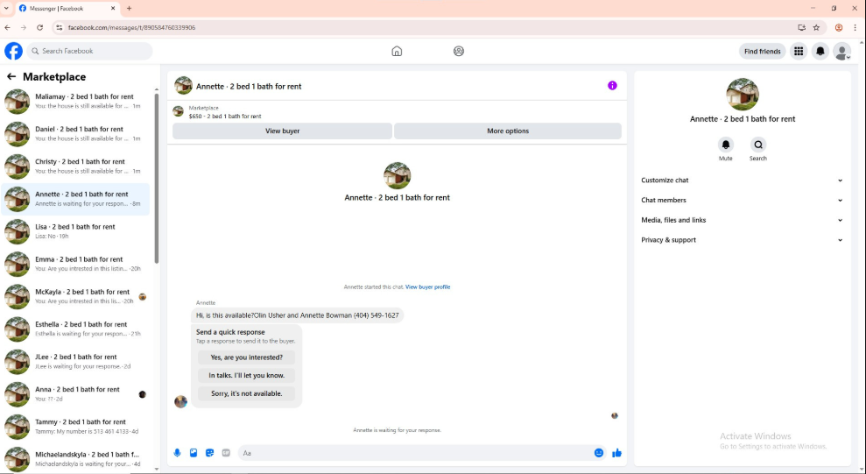This screenshot has height=474, width=866.
Task: Click View buyer button
Action: (x=282, y=131)
